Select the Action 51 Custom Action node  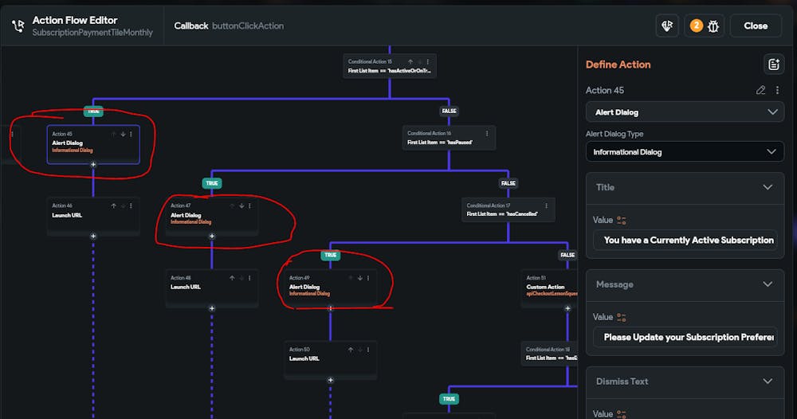549,288
